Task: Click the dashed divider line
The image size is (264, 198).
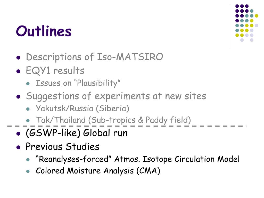Action: click(x=127, y=126)
